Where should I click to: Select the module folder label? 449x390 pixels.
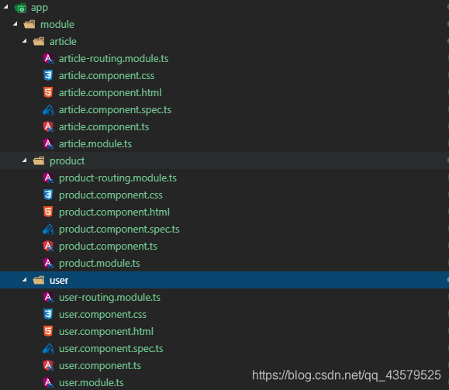pyautogui.click(x=57, y=25)
